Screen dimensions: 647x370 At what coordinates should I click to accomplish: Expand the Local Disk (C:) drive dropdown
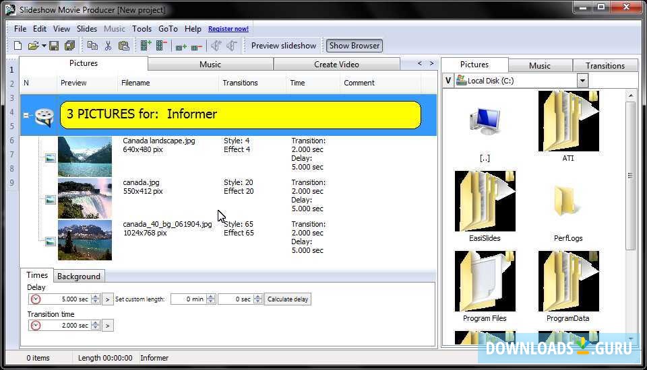(x=582, y=81)
